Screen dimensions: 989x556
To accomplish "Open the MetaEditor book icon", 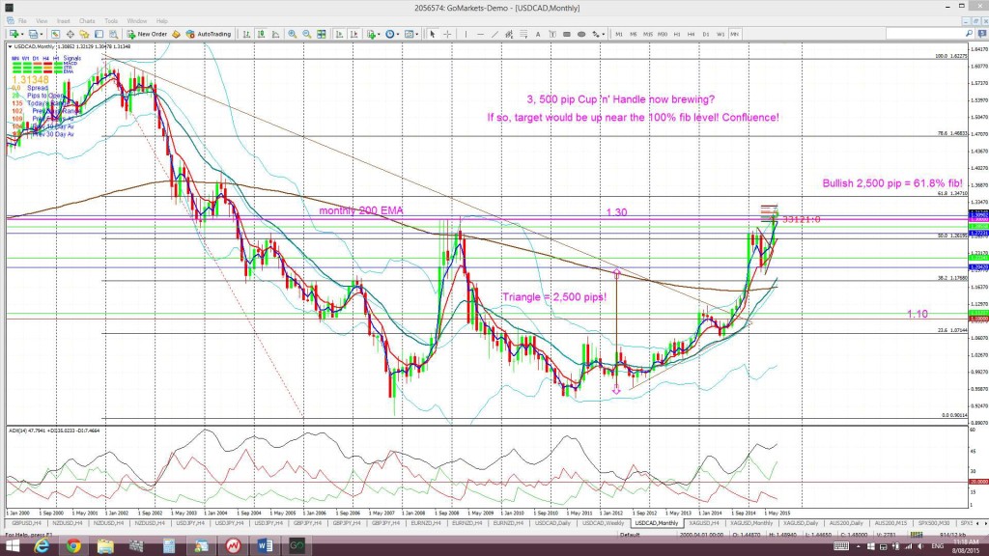I will tap(176, 34).
